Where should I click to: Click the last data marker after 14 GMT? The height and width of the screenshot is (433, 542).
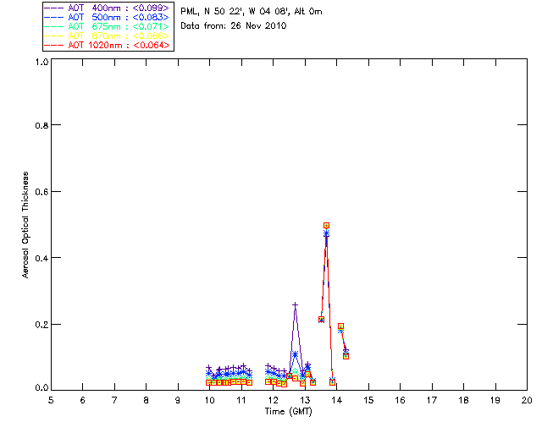346,354
